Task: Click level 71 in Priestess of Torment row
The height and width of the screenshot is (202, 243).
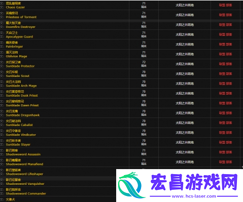Action: click(144, 13)
